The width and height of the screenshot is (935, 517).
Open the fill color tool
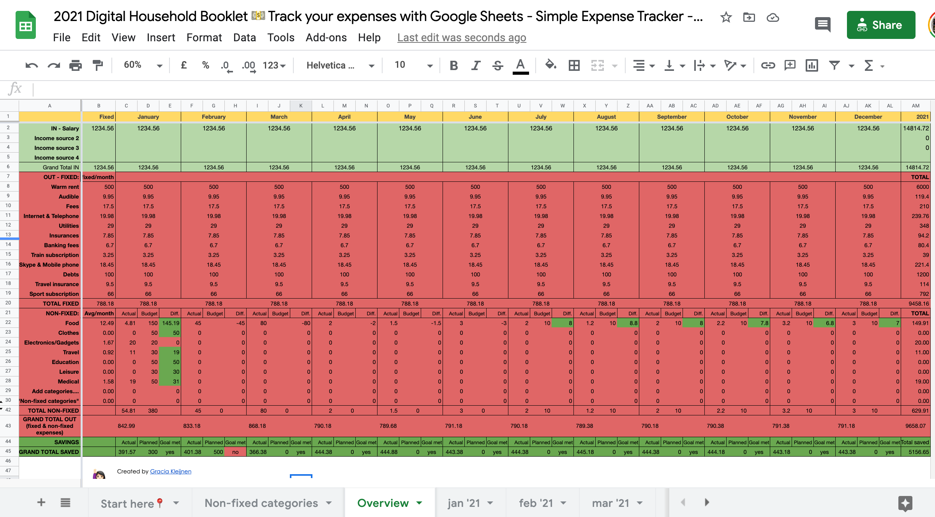point(550,65)
